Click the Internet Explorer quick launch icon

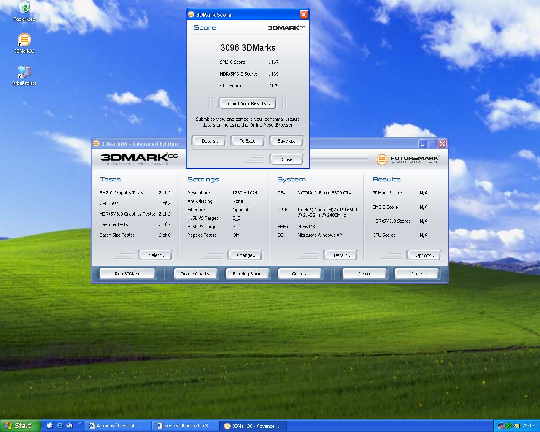coord(59,426)
